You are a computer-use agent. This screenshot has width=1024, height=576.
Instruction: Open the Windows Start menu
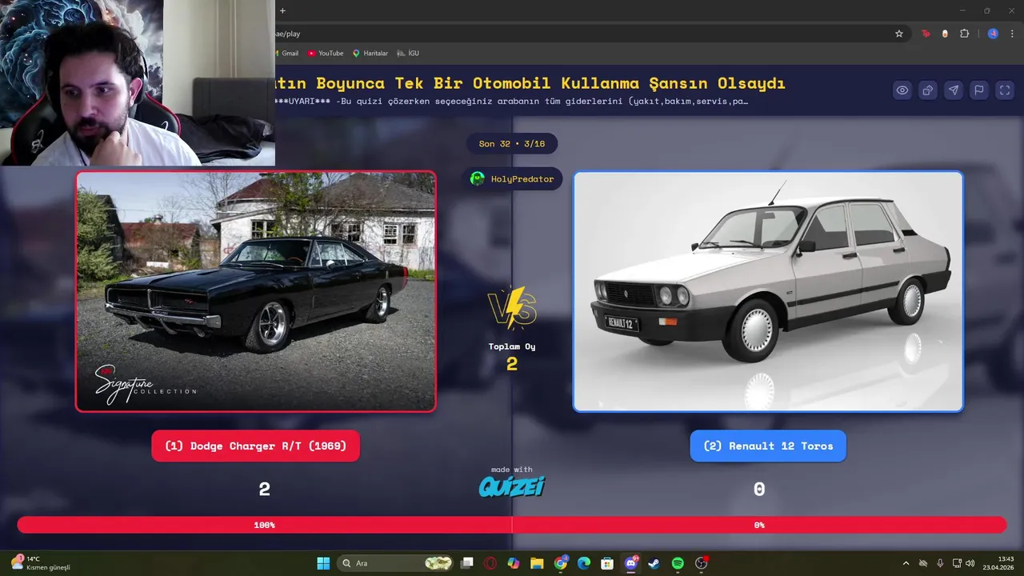pos(323,563)
